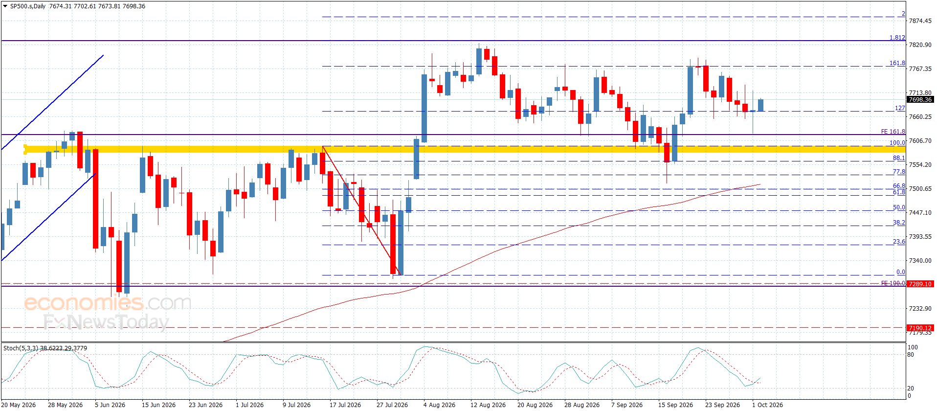
Task: Click the Fibonacci 77.8 level label
Action: point(899,171)
